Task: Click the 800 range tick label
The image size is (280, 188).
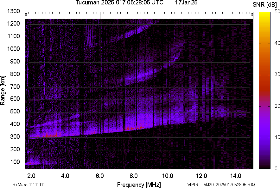Action: tap(15, 74)
